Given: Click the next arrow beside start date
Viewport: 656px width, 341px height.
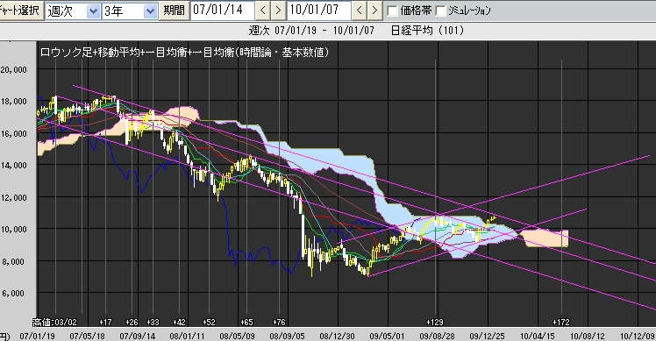Looking at the screenshot, I should click(x=278, y=11).
